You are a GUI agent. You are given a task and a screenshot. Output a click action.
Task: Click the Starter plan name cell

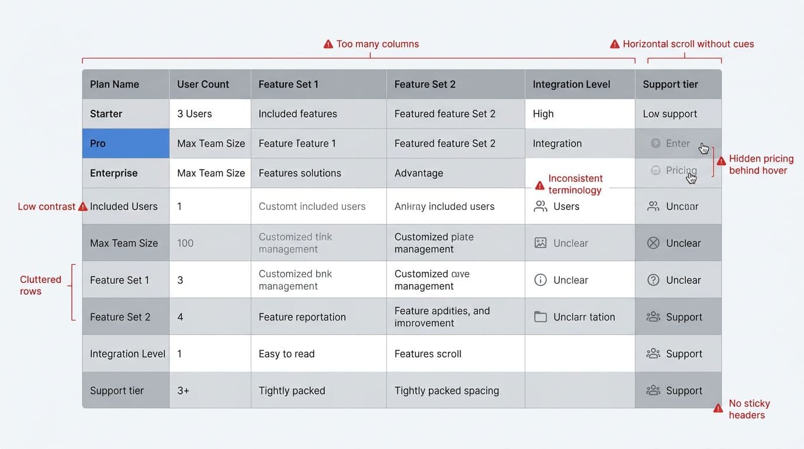point(106,113)
